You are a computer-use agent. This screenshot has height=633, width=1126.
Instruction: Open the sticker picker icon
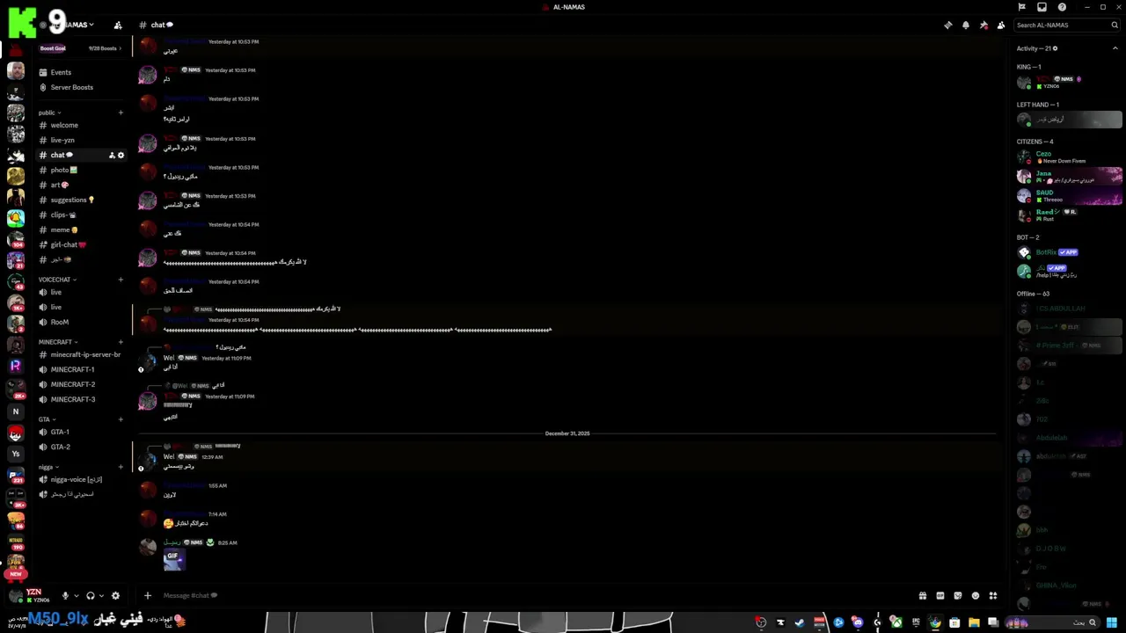[957, 595]
